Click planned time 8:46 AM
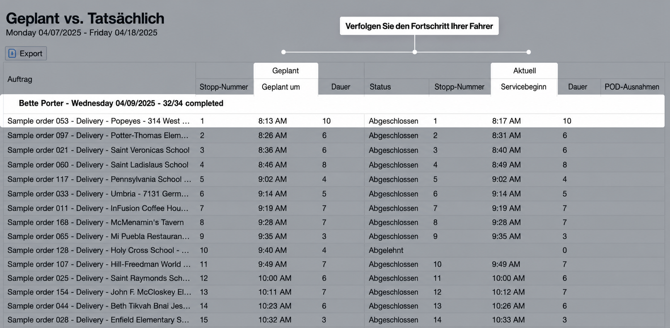The height and width of the screenshot is (328, 670). 273,165
